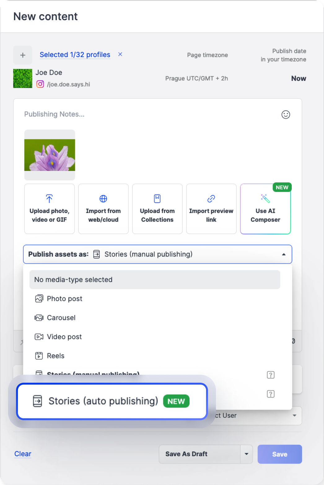Click the flower image thumbnail
324x485 pixels.
point(50,155)
